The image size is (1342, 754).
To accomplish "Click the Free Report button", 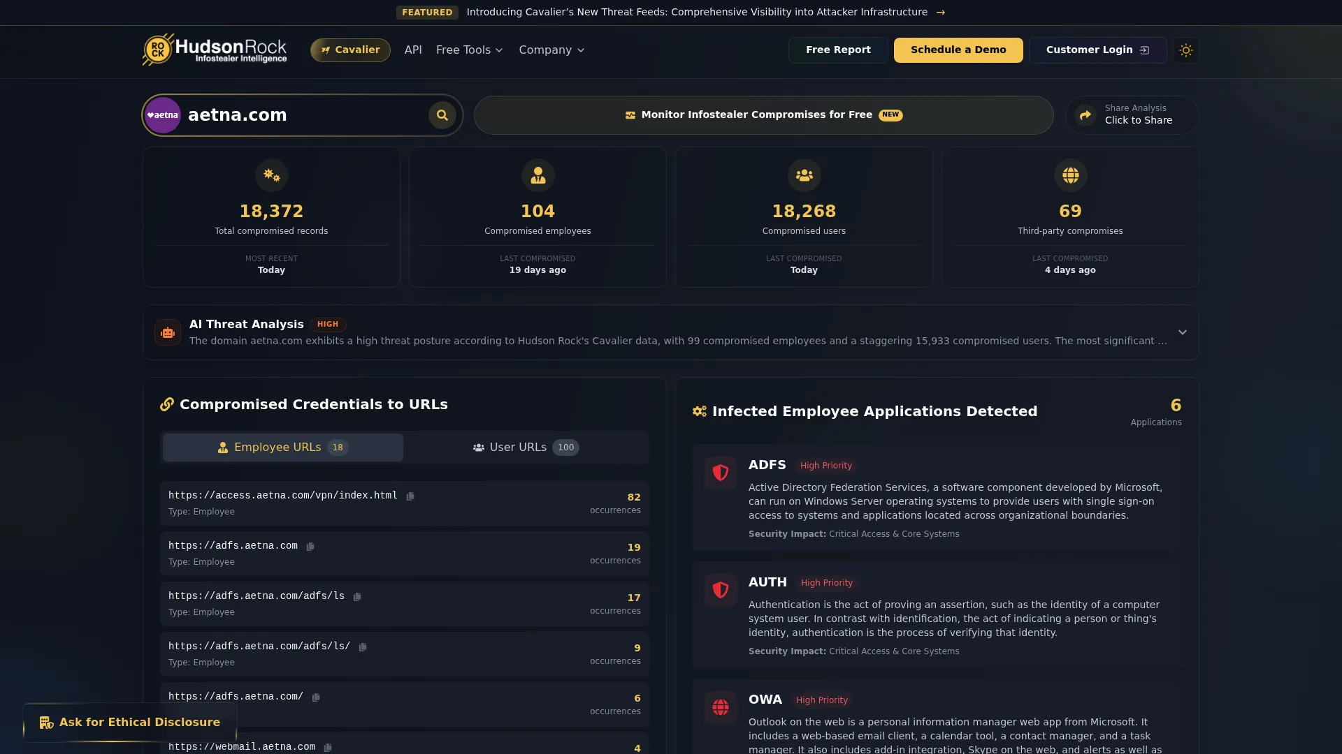I will [838, 50].
